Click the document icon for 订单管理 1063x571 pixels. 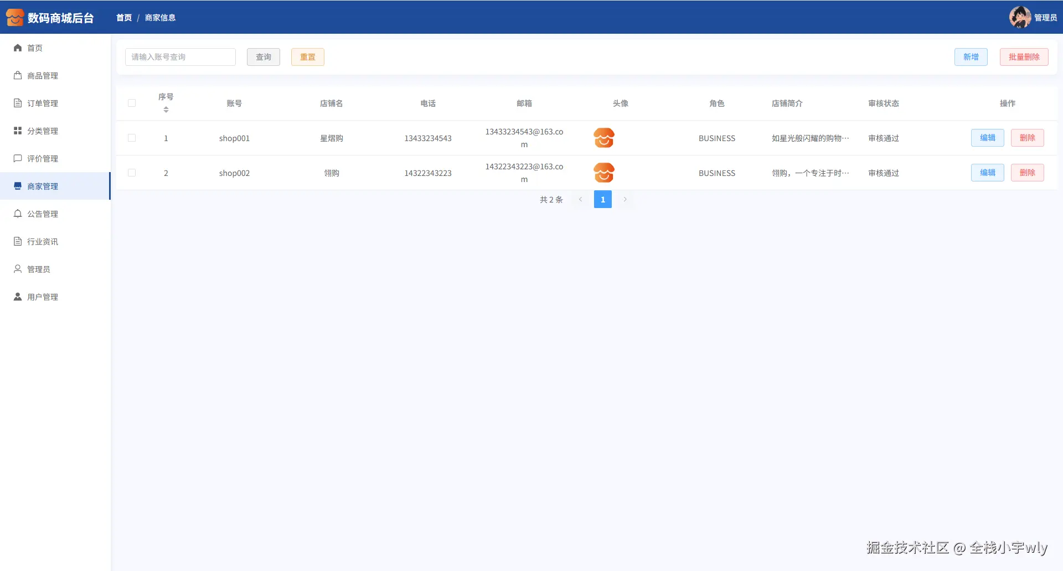point(18,103)
